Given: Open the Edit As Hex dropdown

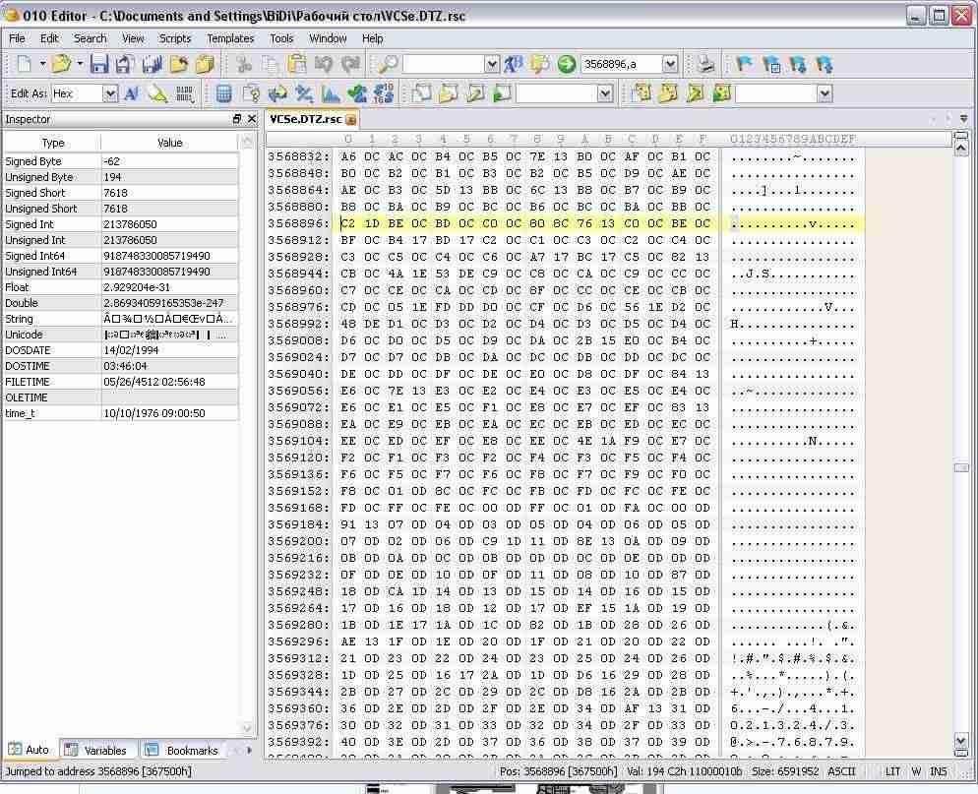Looking at the screenshot, I should tap(110, 93).
